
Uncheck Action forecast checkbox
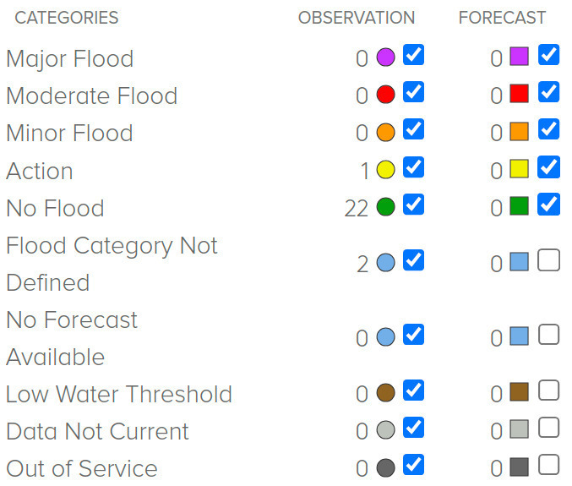click(x=548, y=167)
